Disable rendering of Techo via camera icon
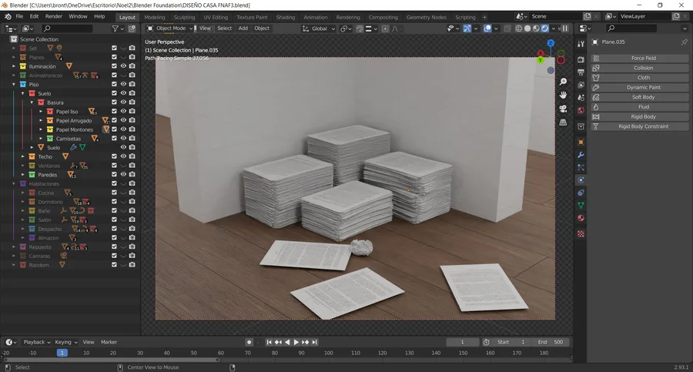This screenshot has width=693, height=372. pyautogui.click(x=132, y=156)
